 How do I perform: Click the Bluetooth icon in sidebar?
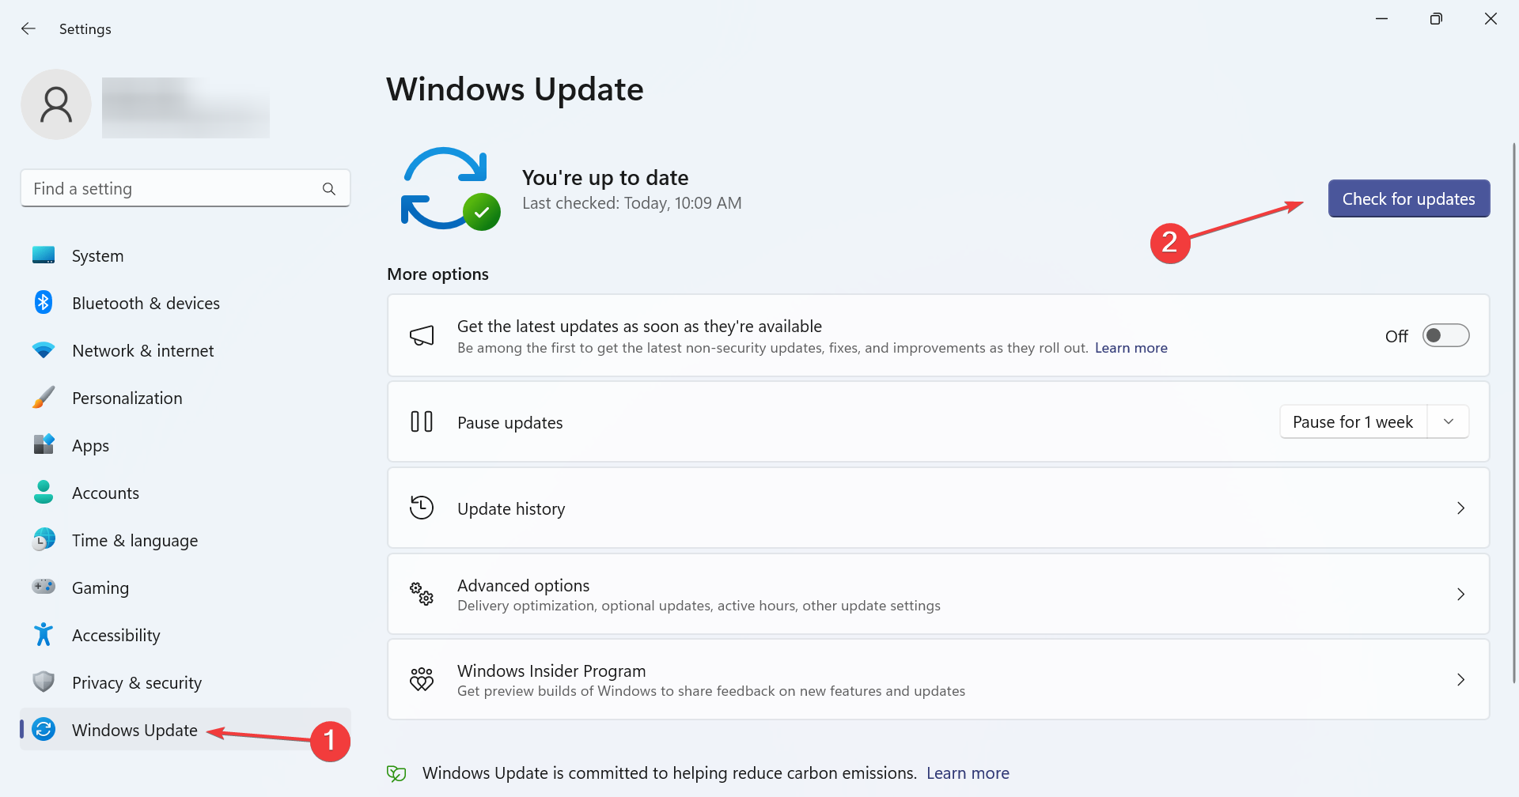tap(44, 302)
